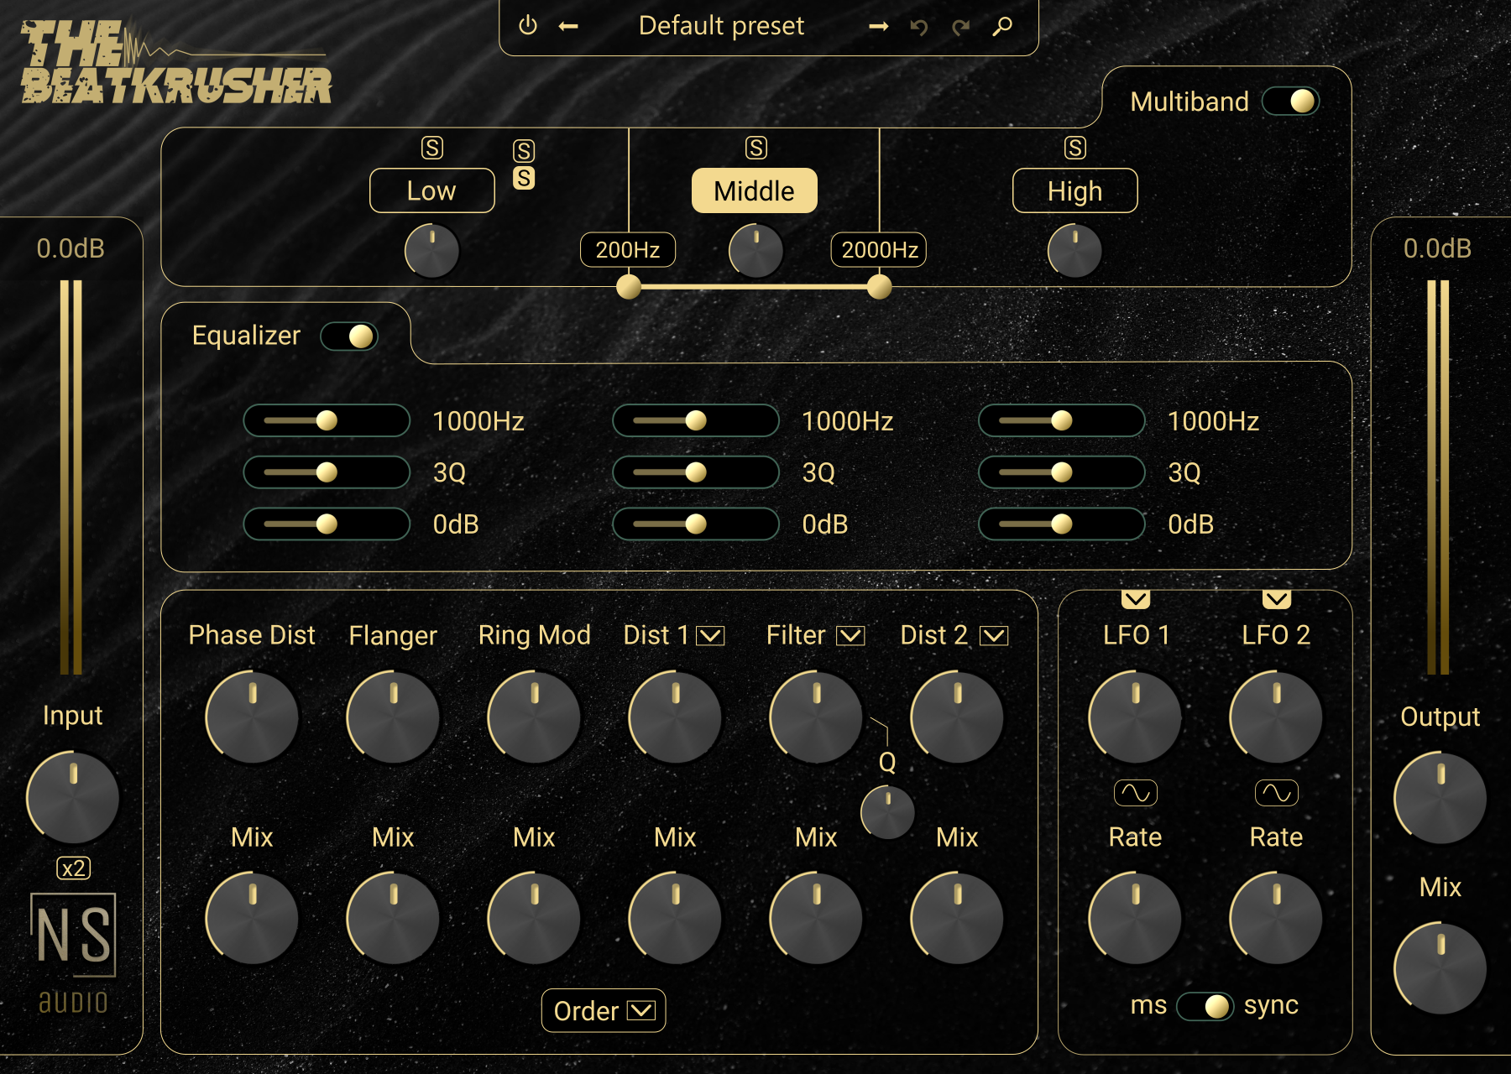
Task: Click third EQ band 0dB gain slider
Action: point(1062,524)
